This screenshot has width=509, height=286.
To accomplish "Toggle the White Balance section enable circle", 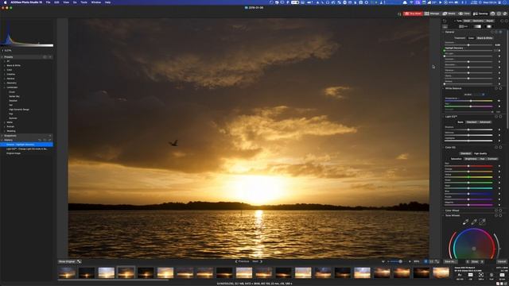I will pyautogui.click(x=500, y=88).
